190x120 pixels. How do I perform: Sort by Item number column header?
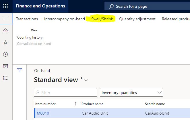[45, 104]
